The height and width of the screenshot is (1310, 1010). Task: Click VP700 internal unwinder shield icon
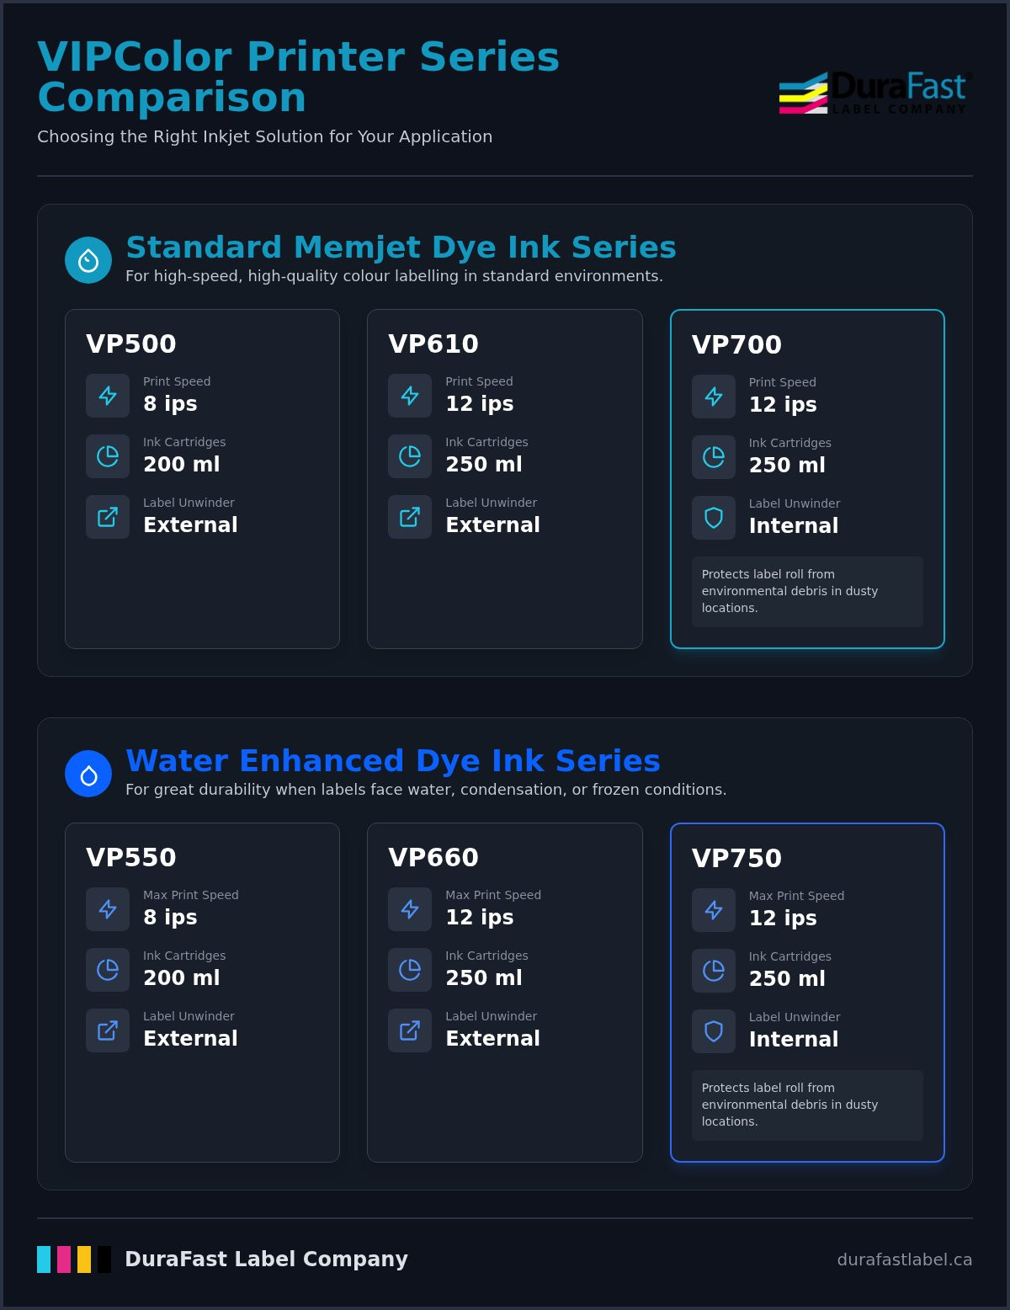click(x=714, y=518)
